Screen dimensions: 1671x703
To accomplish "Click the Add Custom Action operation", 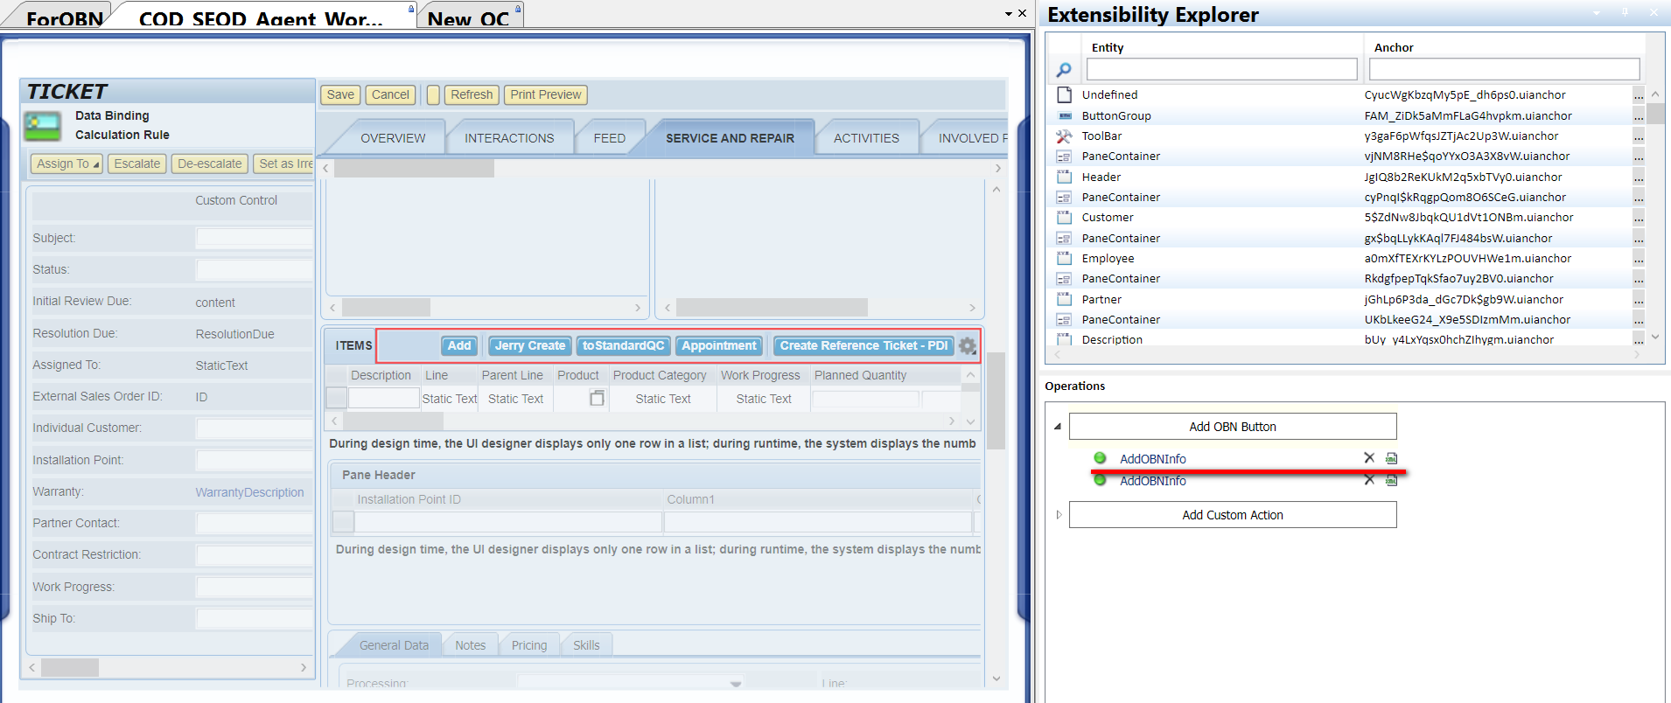I will [1233, 515].
